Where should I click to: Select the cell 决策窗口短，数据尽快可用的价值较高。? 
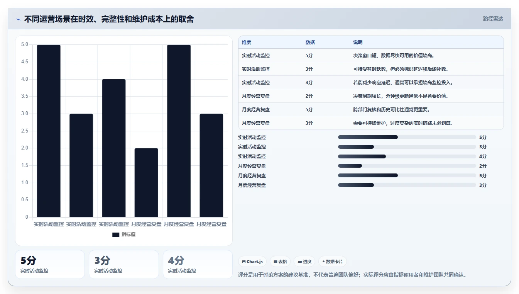(394, 56)
